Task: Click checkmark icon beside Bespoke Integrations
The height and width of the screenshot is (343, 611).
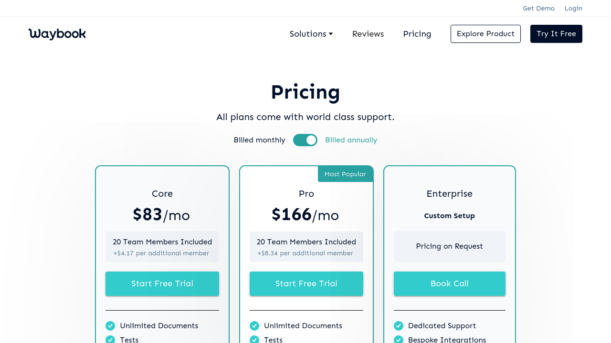Action: tap(399, 340)
